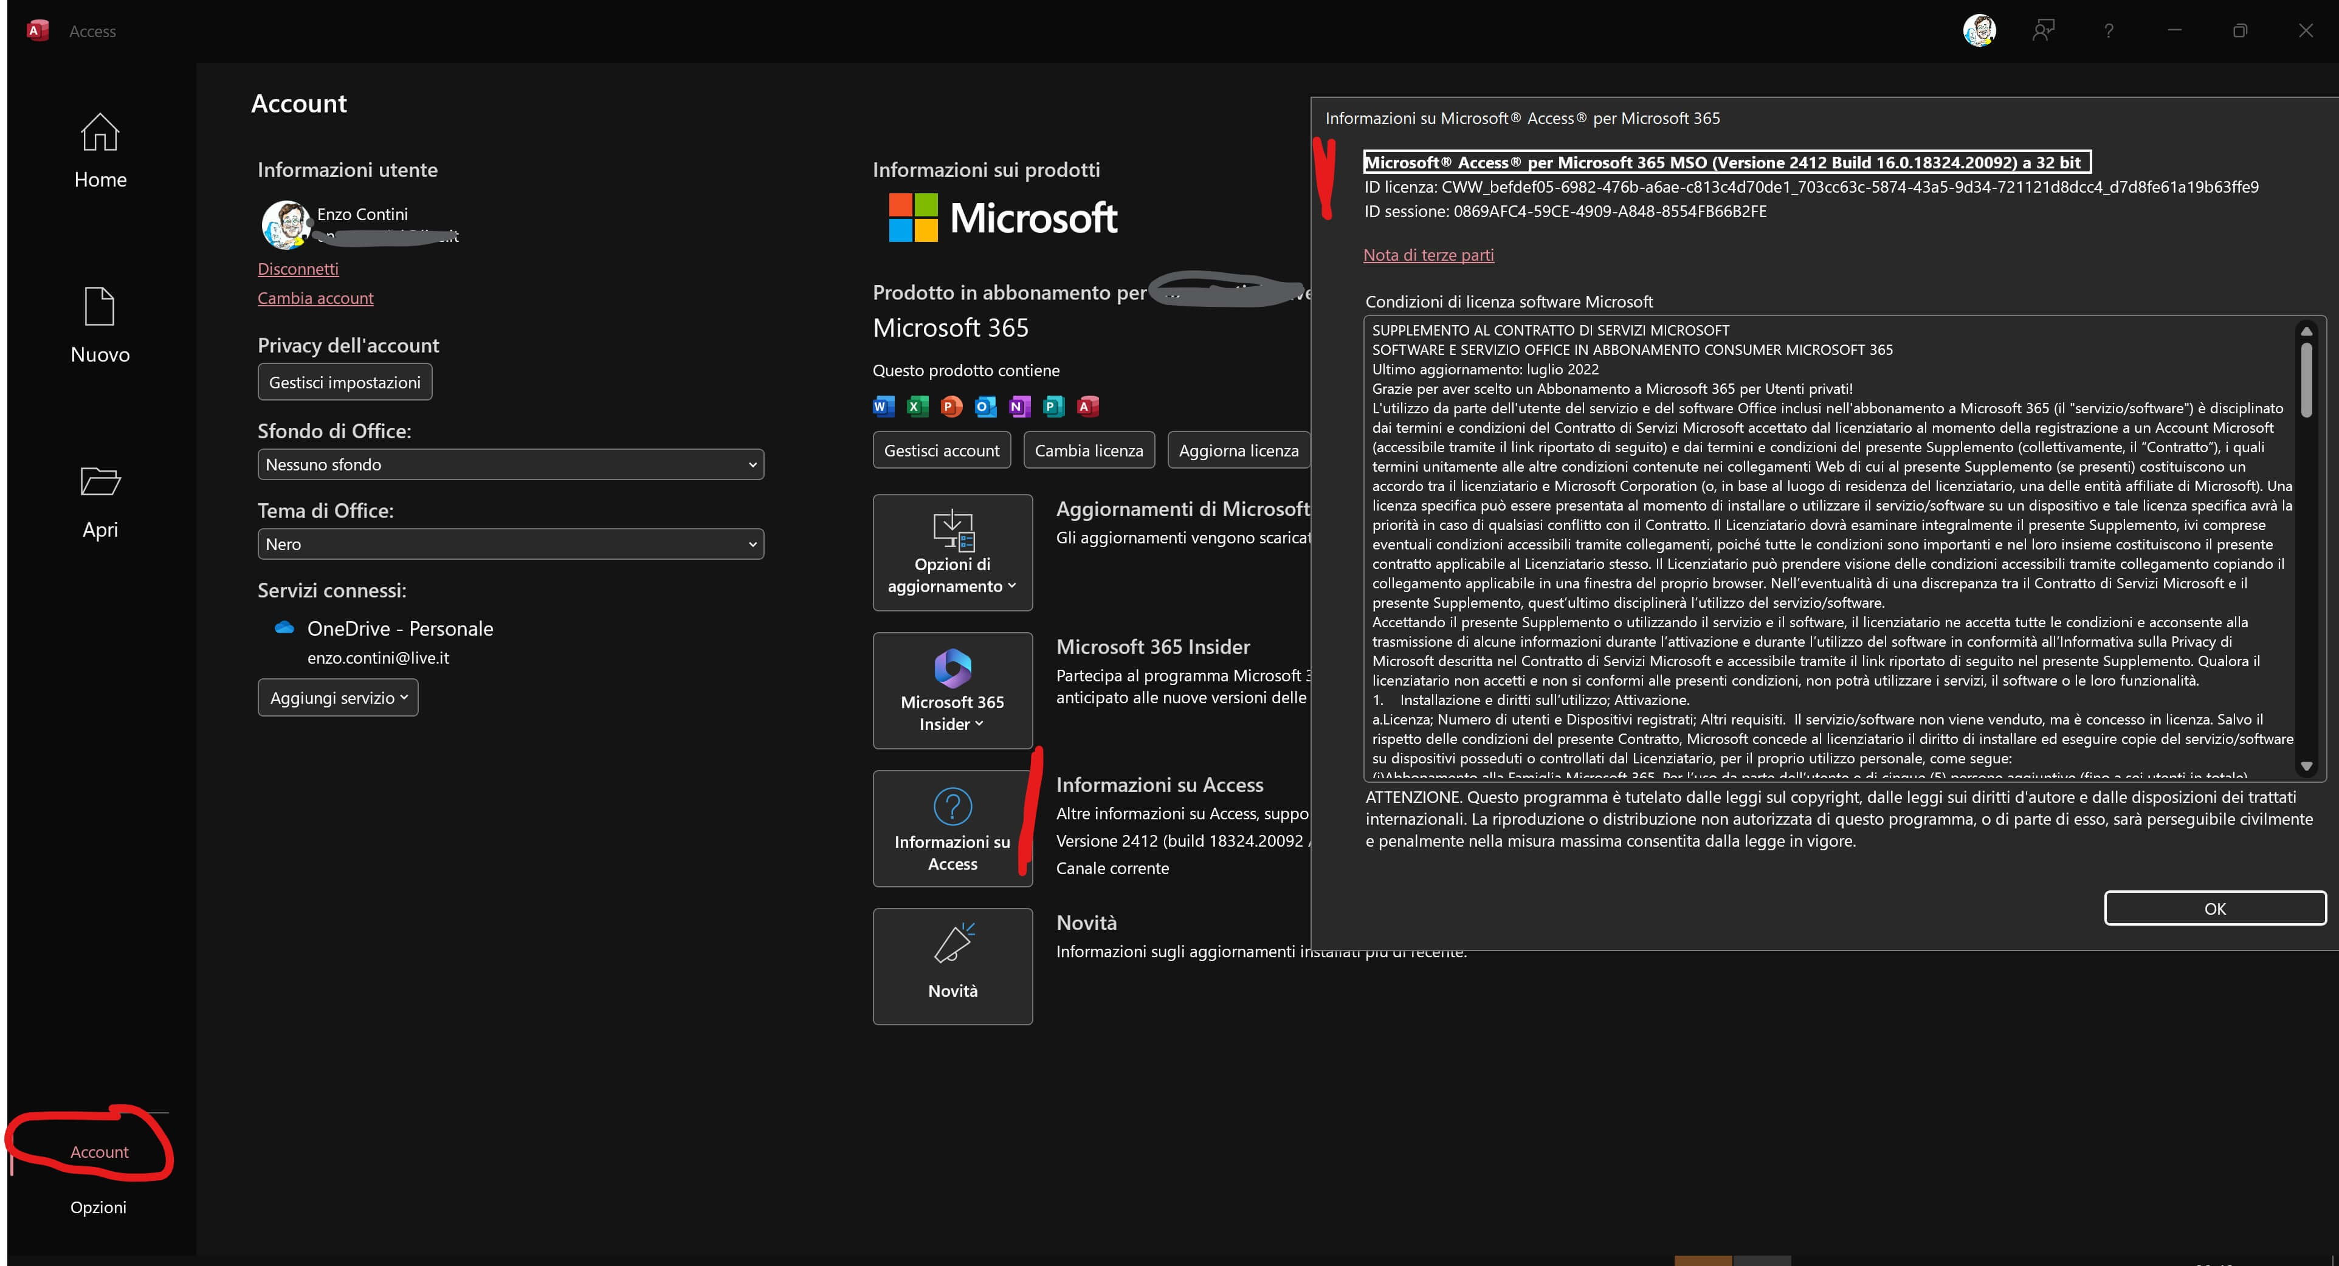
Task: Click the Nuovo blank document icon
Action: pyautogui.click(x=100, y=307)
